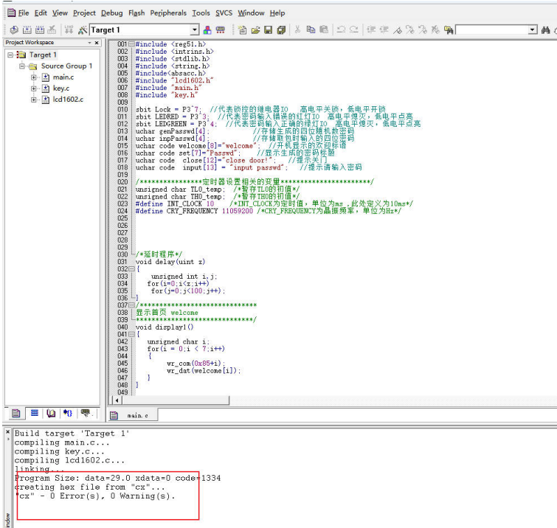Open the Help menu
This screenshot has width=557, height=528.
click(277, 13)
